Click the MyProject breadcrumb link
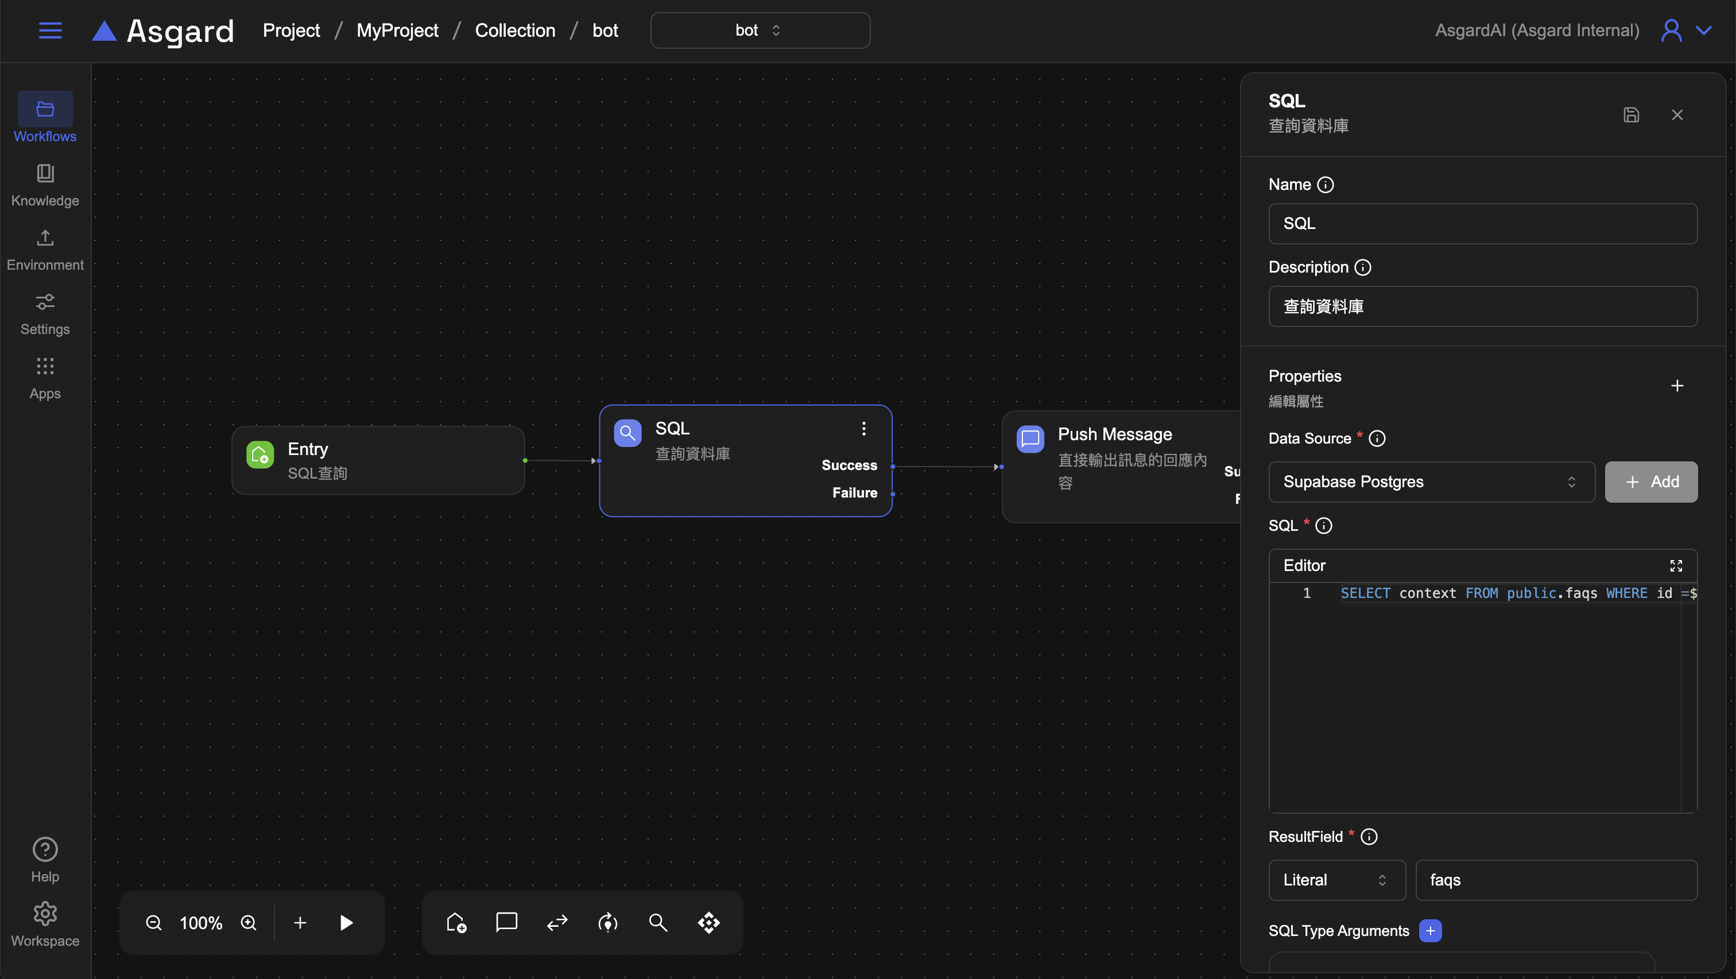The image size is (1736, 979). click(397, 30)
